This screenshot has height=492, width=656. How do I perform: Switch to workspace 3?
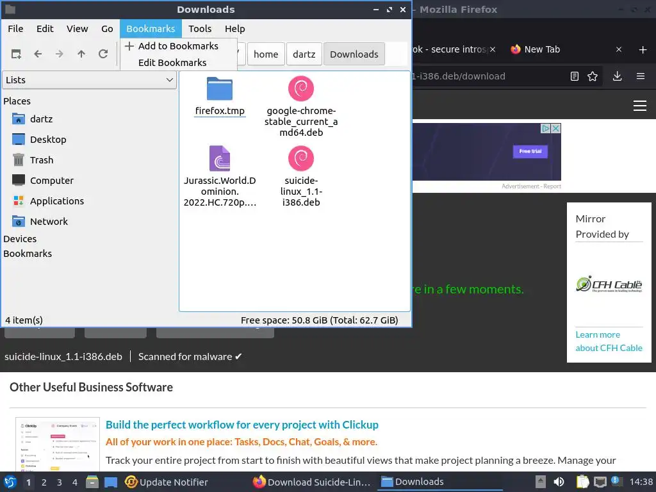pyautogui.click(x=60, y=482)
